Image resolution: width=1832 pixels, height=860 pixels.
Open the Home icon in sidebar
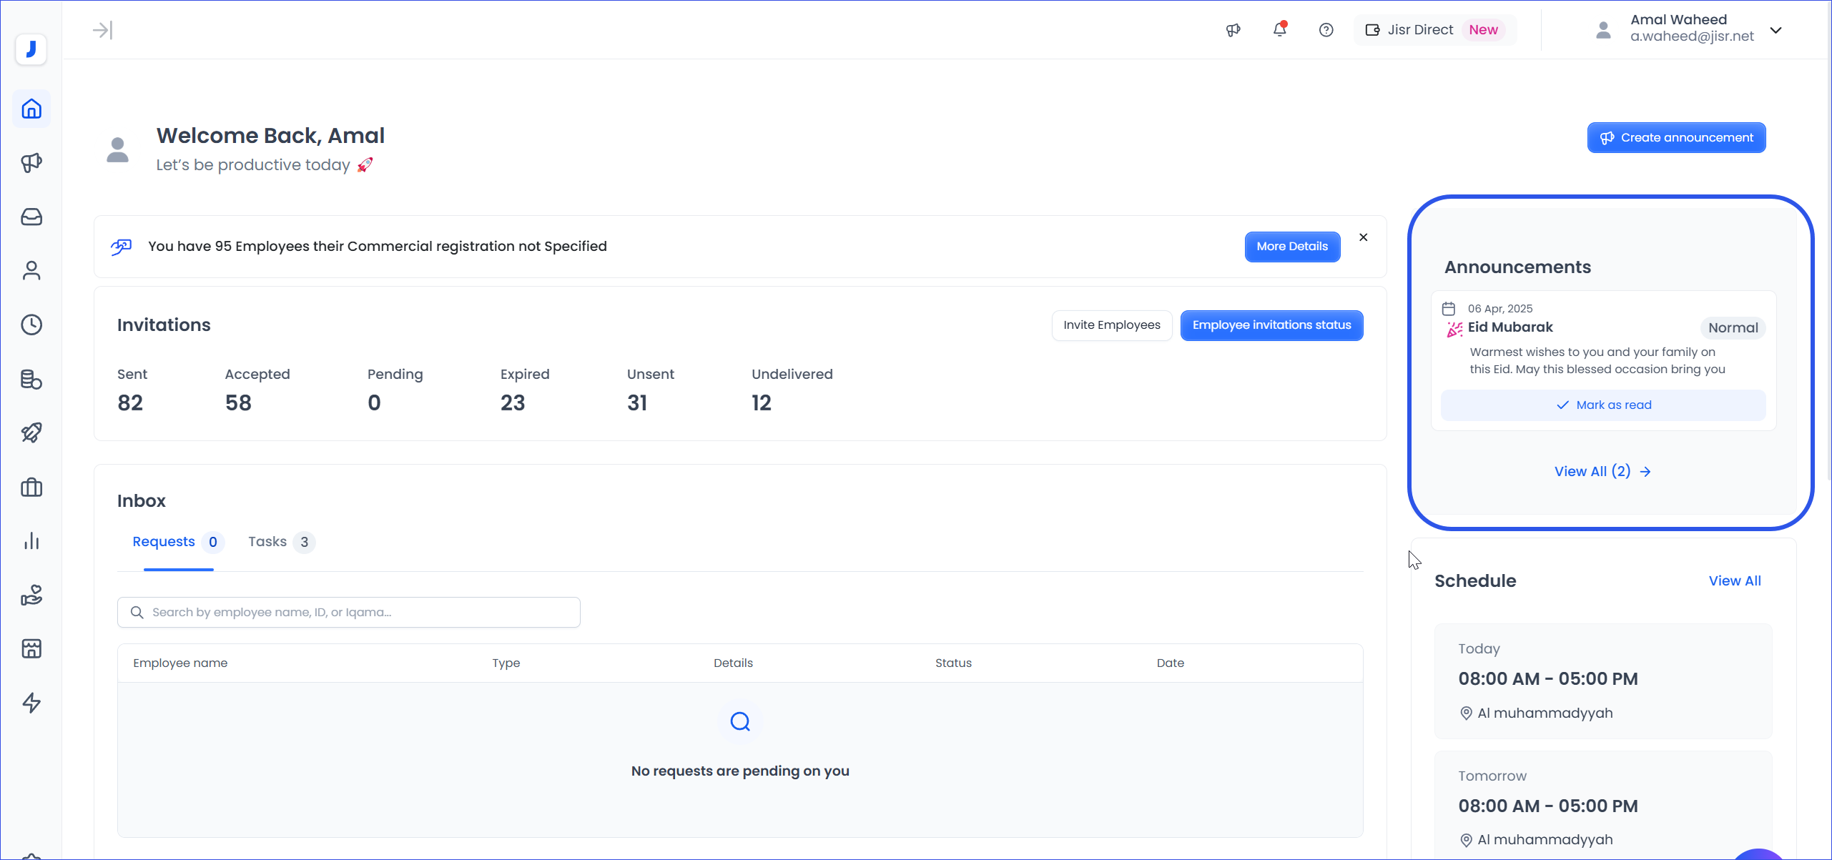coord(31,109)
